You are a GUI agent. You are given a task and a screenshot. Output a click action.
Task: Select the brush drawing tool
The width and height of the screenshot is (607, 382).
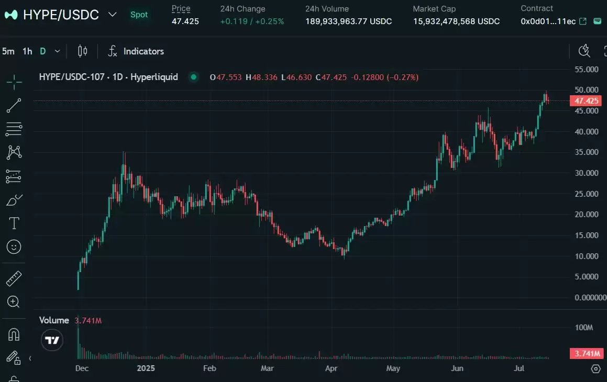pyautogui.click(x=14, y=199)
